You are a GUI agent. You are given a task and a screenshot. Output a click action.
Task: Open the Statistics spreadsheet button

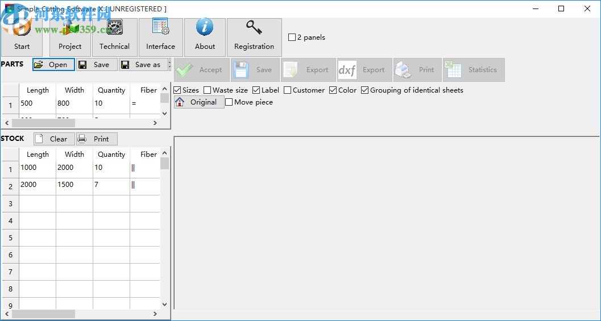point(474,70)
